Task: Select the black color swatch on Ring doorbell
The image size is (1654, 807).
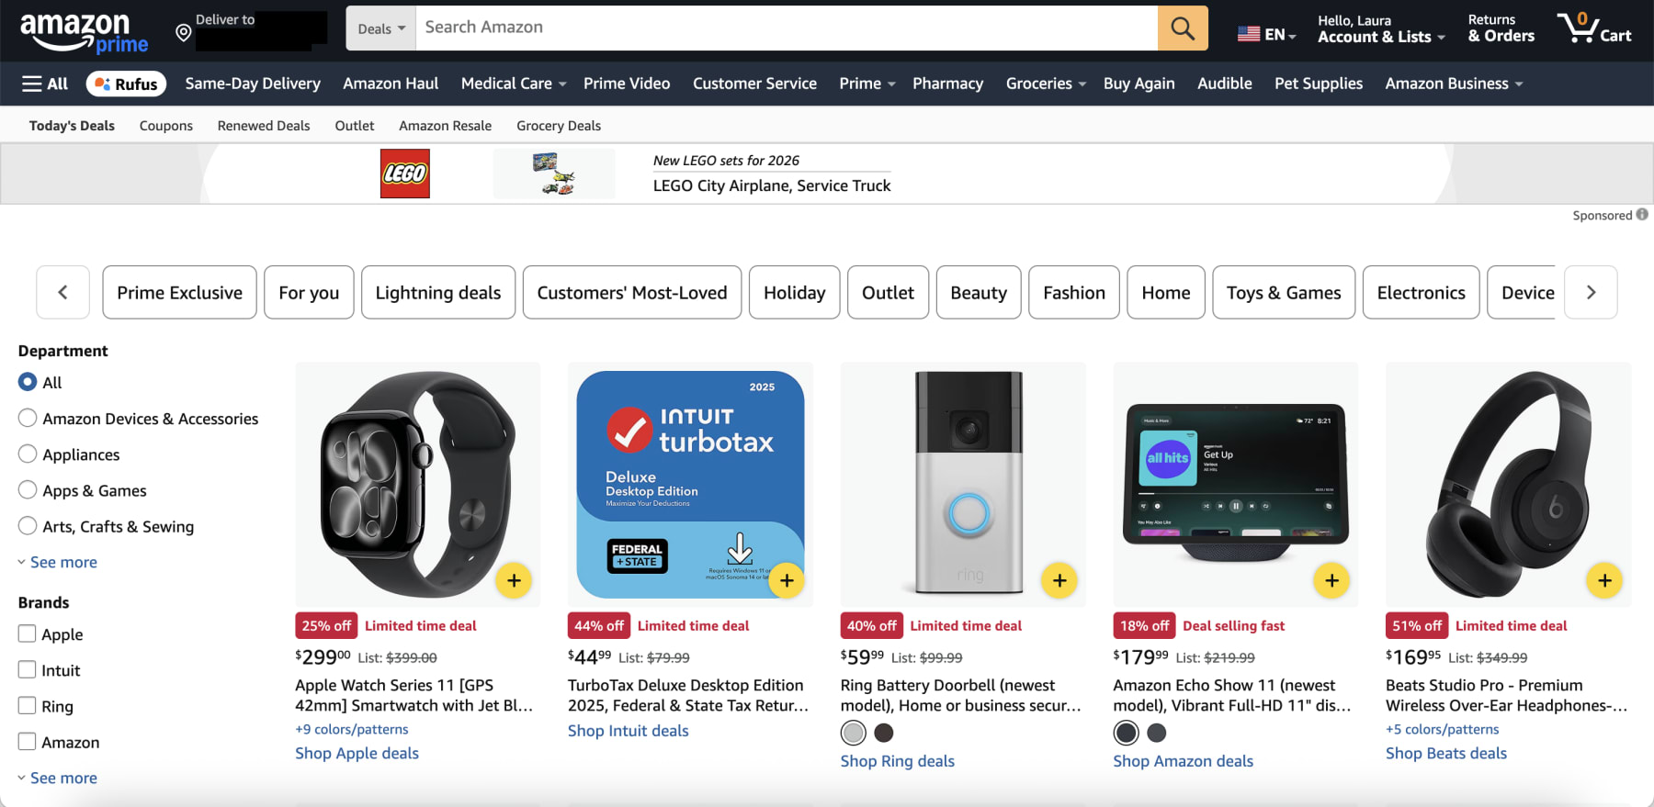Action: (x=884, y=733)
